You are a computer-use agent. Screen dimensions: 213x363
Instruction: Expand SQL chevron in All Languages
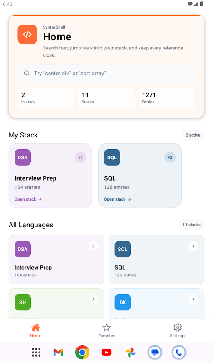coord(193,246)
